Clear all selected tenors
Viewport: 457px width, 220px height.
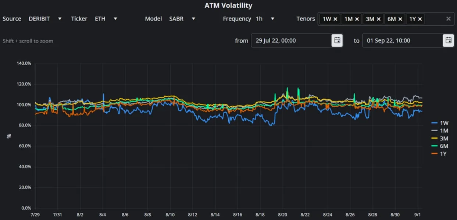click(x=448, y=19)
